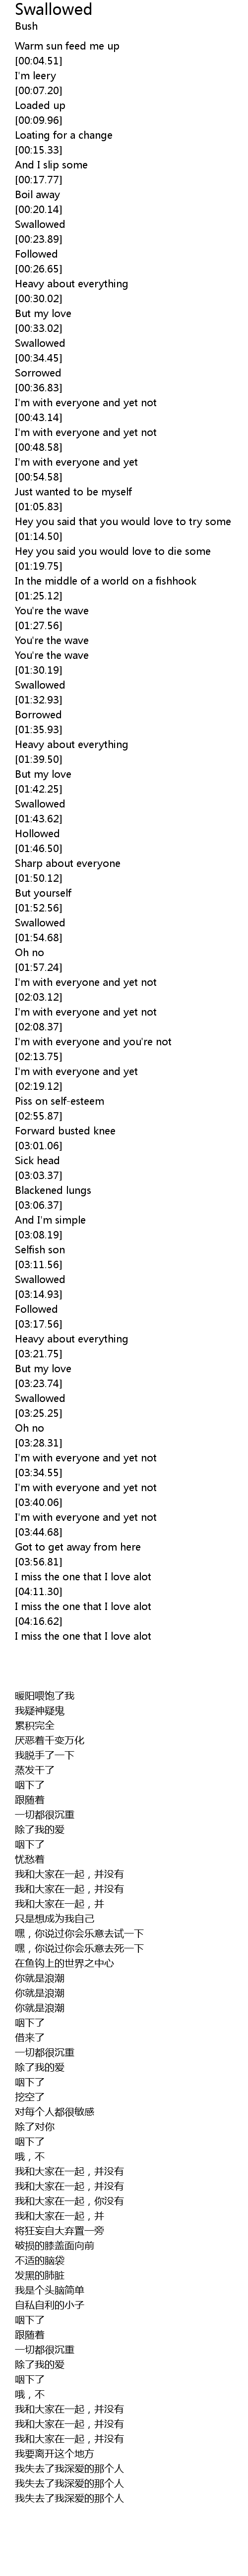Click the timestamp [04:11.30]
The width and height of the screenshot is (248, 2576).
tap(38, 1591)
